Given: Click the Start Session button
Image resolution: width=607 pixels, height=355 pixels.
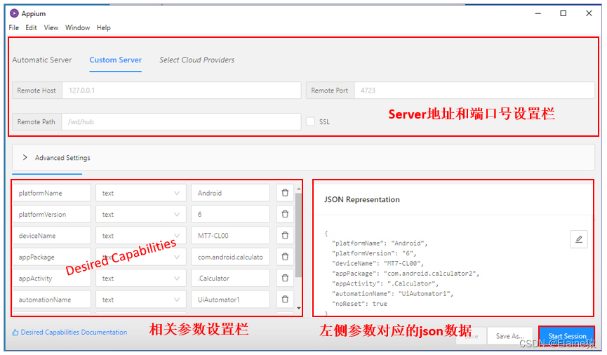Looking at the screenshot, I should [567, 335].
